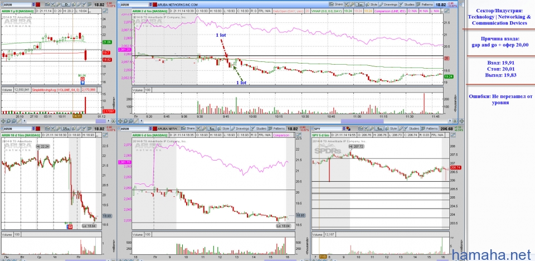
Task: Expand symbol dropdown arrow in ARUN 15m chart
Action: [34, 128]
